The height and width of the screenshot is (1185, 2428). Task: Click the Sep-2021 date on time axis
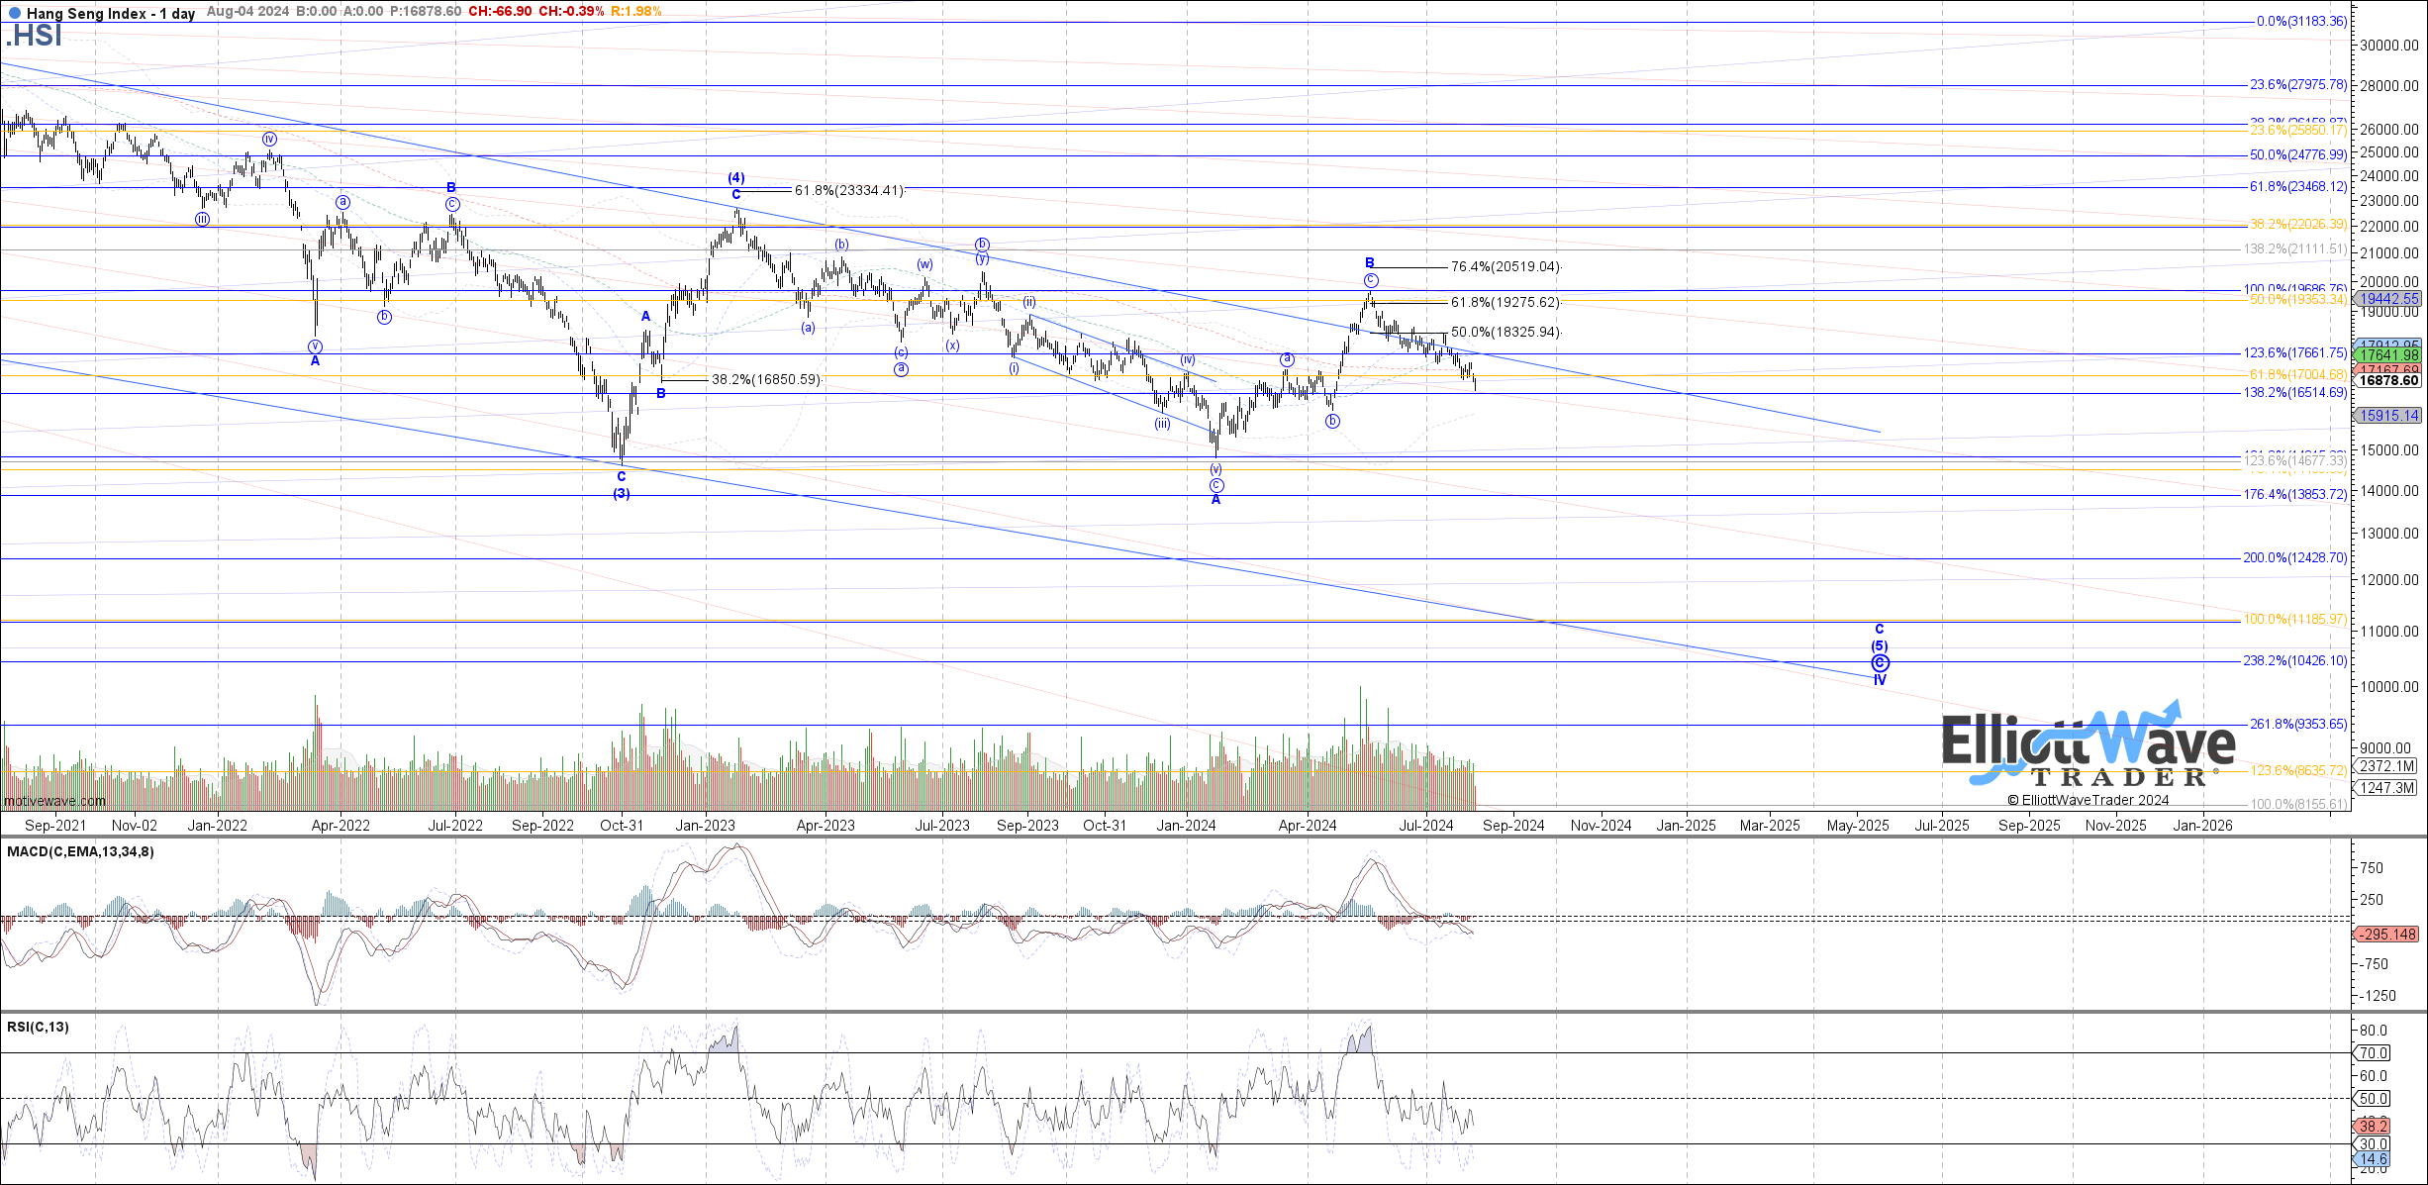point(55,826)
